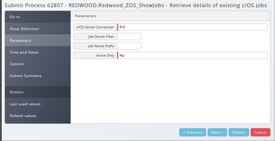Click the z/OS Server Connection field
The image size is (275, 141).
pos(192,27)
